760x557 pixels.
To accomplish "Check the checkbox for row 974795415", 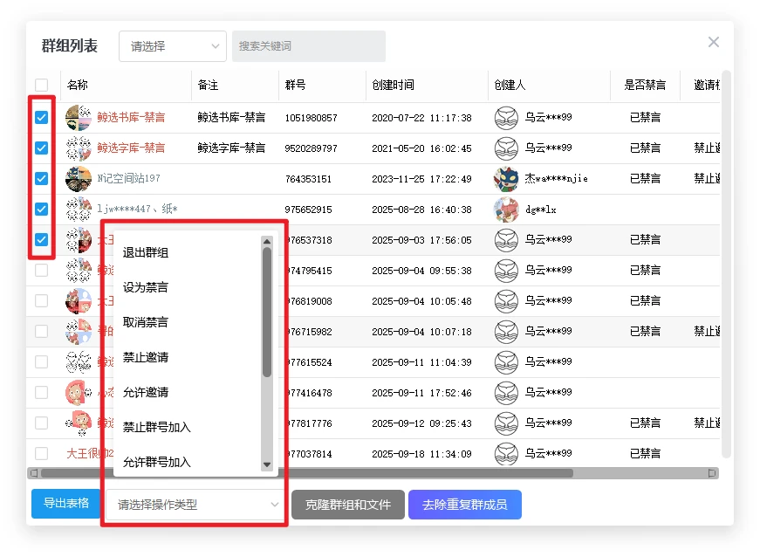I will click(41, 271).
